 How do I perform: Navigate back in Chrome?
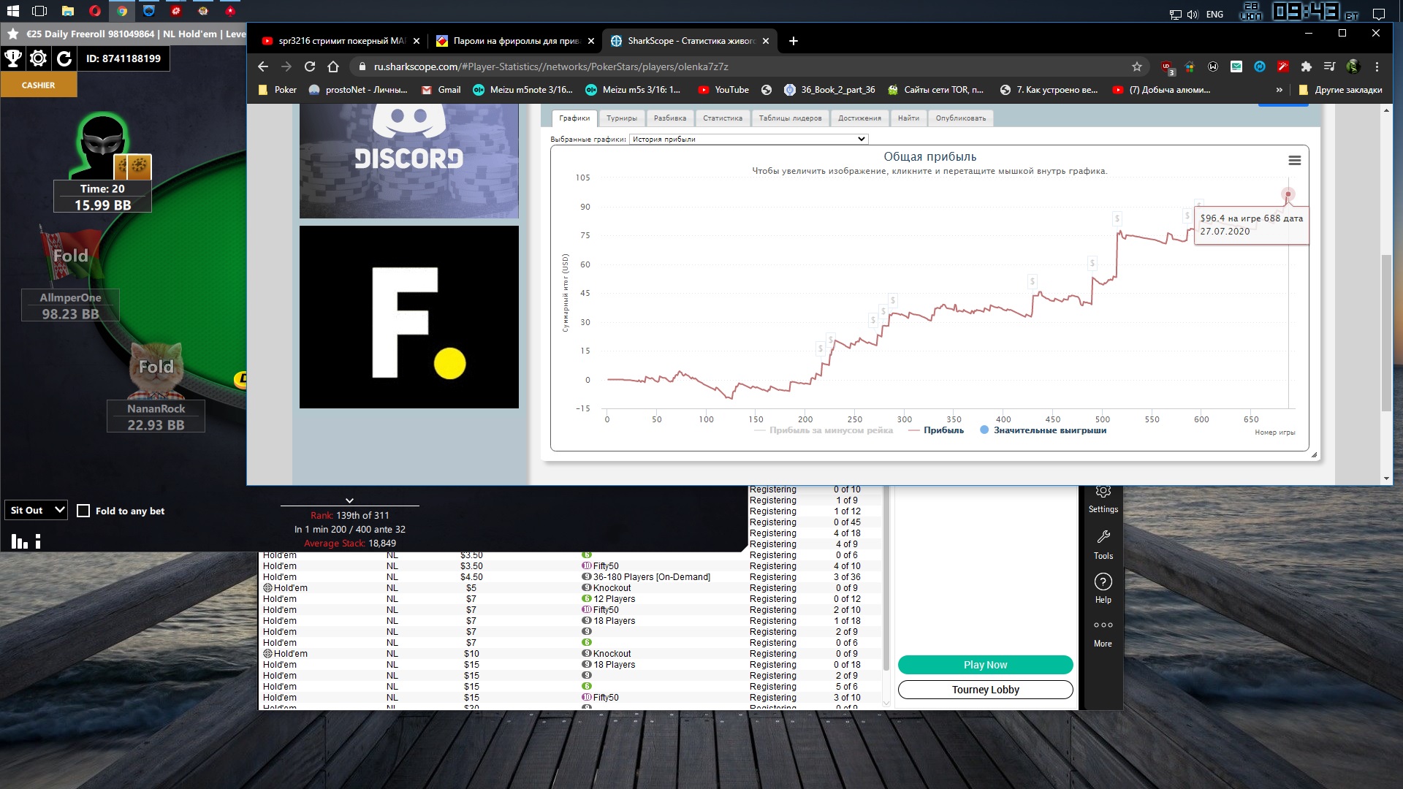263,66
